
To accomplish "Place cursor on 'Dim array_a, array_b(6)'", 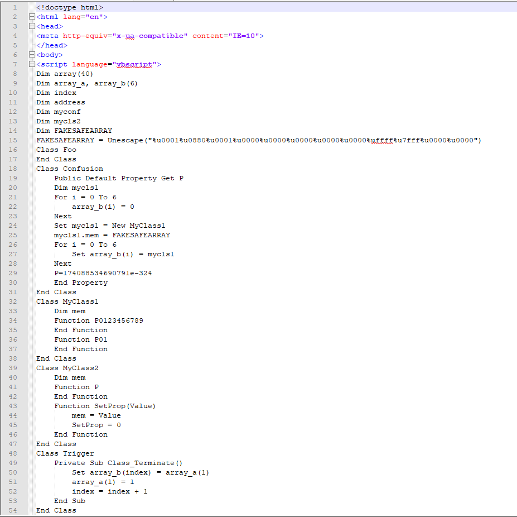I will 87,83.
